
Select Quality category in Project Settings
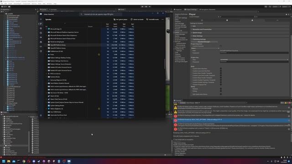click(x=177, y=36)
